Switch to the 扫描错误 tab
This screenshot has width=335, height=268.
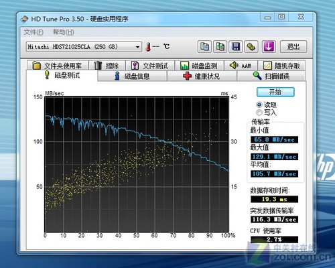(x=271, y=76)
